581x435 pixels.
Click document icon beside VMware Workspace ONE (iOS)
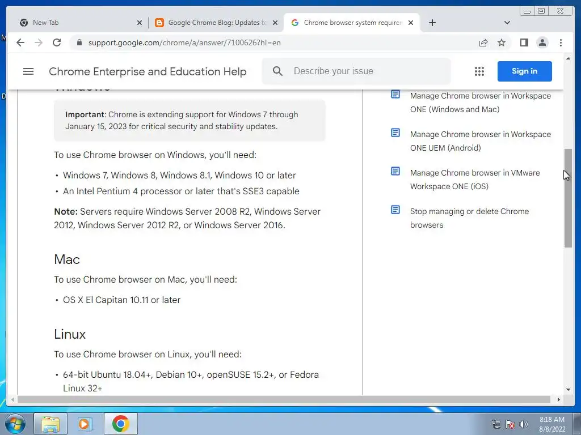tap(395, 171)
